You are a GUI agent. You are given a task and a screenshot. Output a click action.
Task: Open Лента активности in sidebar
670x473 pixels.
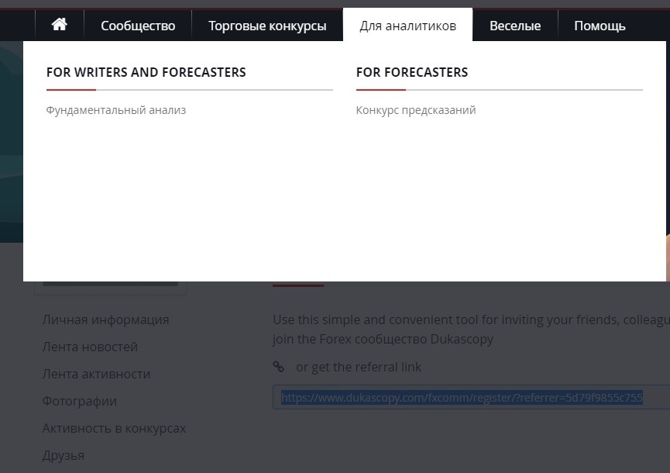click(96, 375)
